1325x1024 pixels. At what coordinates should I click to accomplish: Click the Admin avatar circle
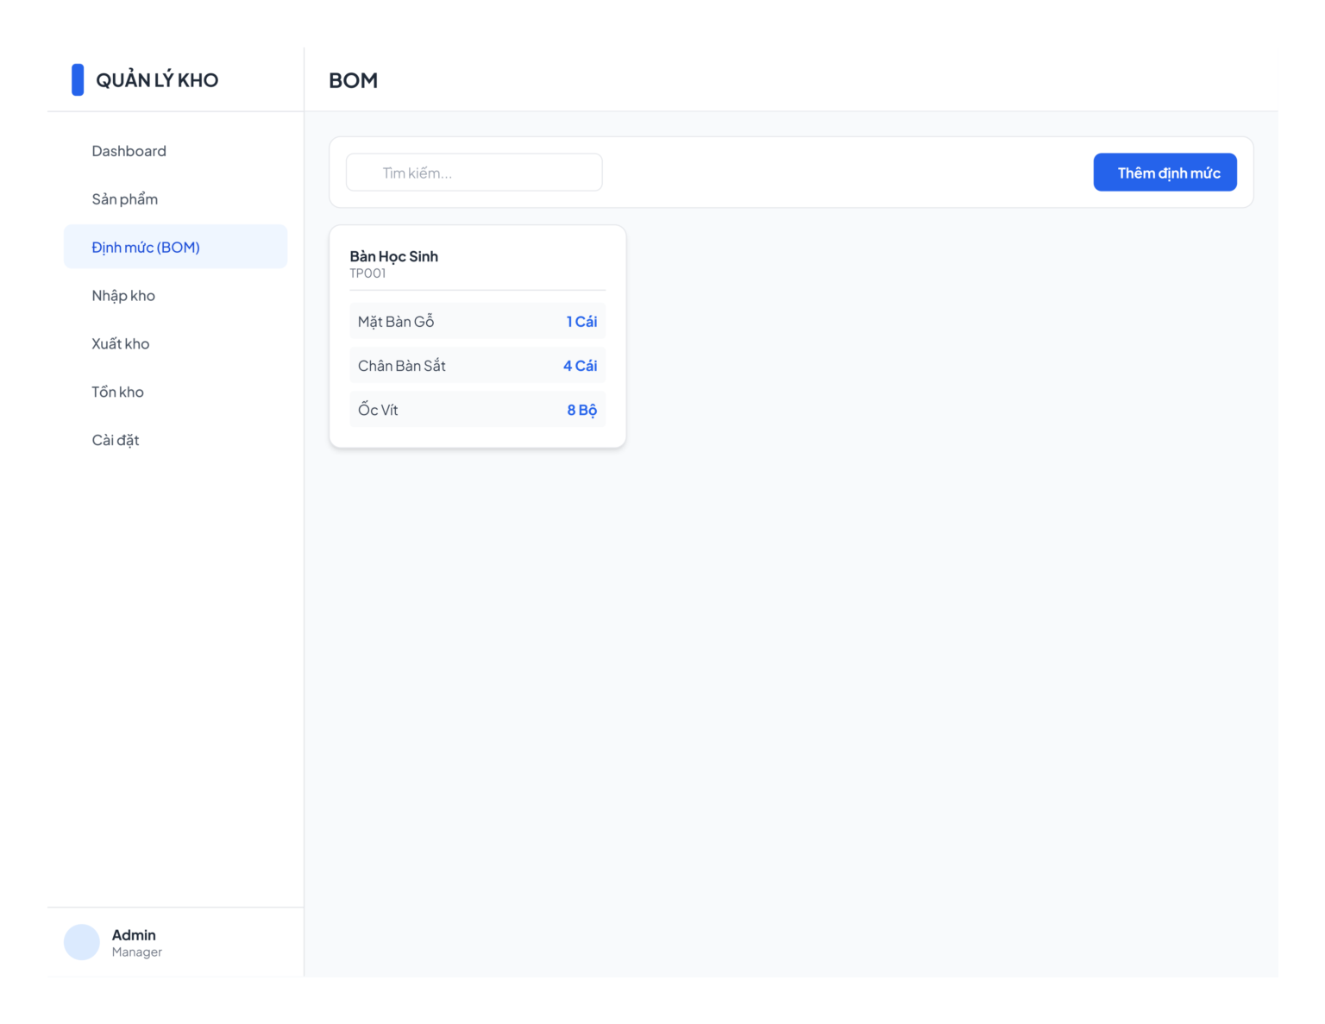click(82, 942)
